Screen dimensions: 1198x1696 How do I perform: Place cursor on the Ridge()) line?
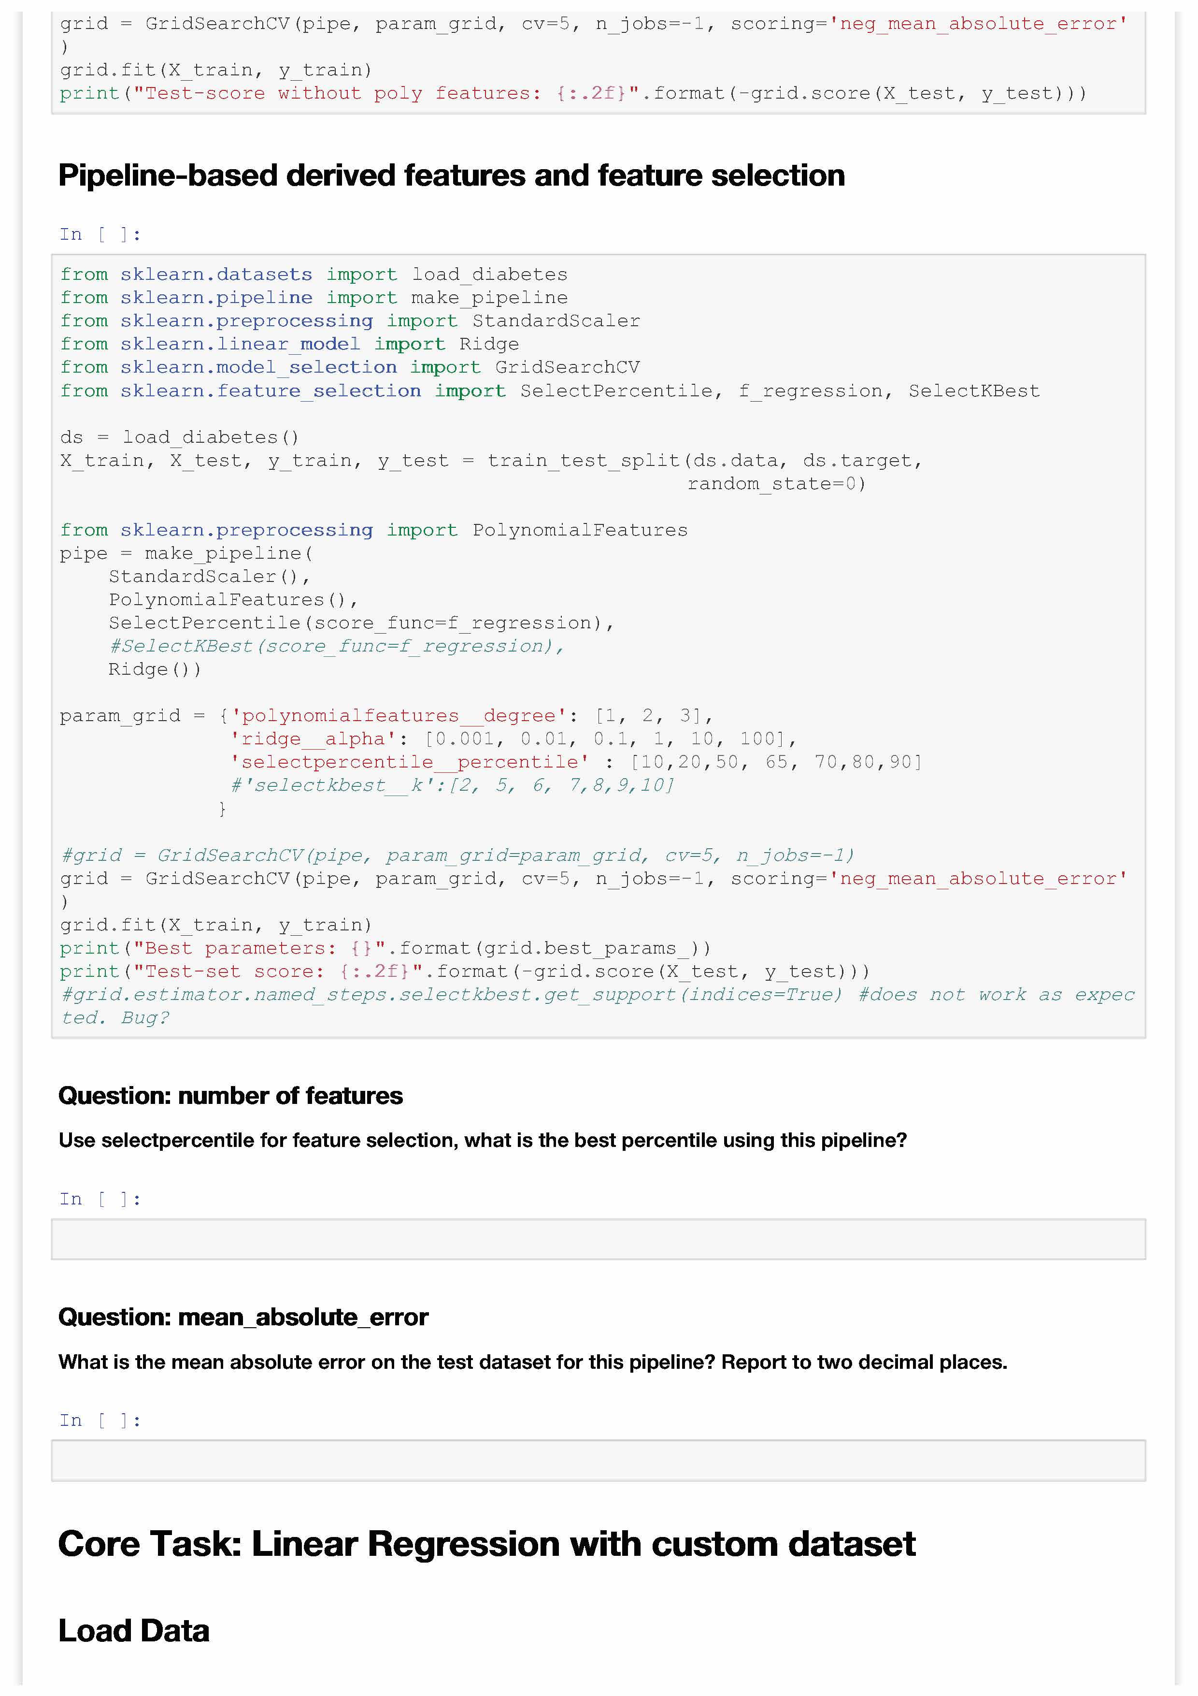click(154, 669)
